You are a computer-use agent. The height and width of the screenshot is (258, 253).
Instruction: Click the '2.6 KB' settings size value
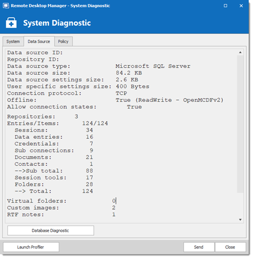(127, 80)
